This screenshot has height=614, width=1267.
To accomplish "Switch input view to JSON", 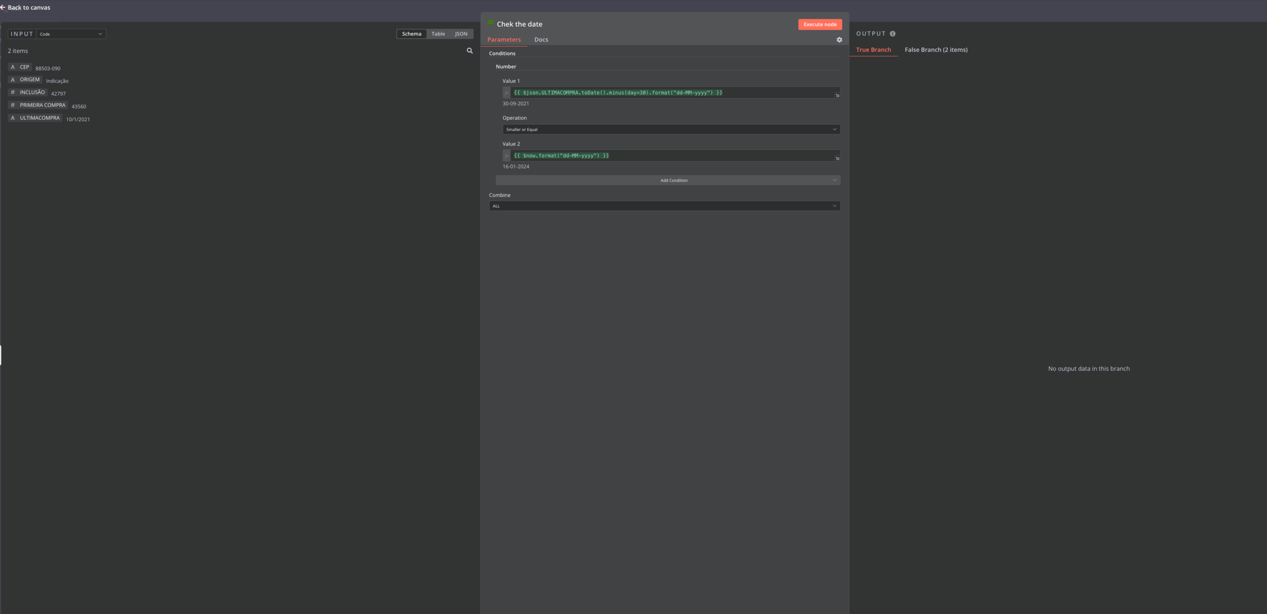I will [x=461, y=34].
